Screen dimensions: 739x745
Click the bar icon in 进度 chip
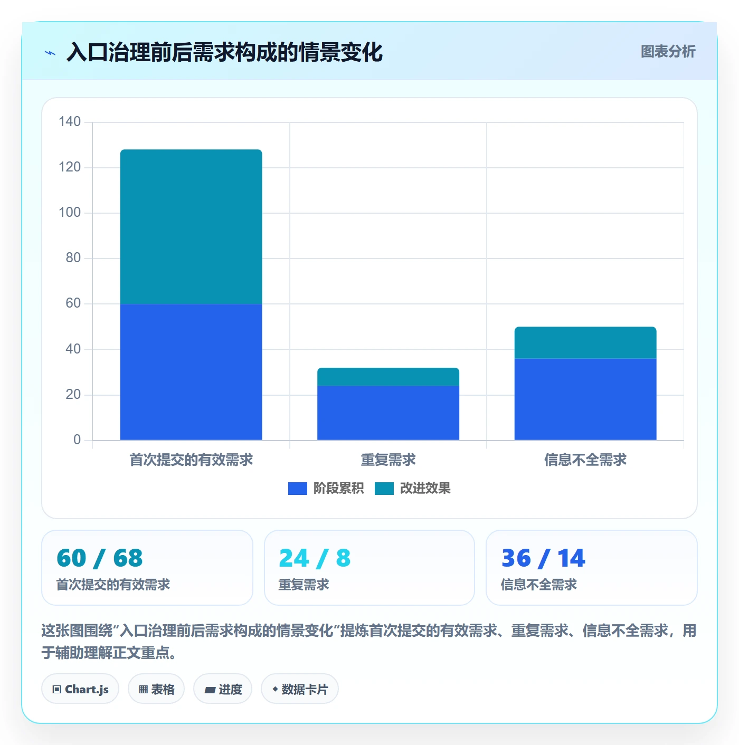point(210,690)
